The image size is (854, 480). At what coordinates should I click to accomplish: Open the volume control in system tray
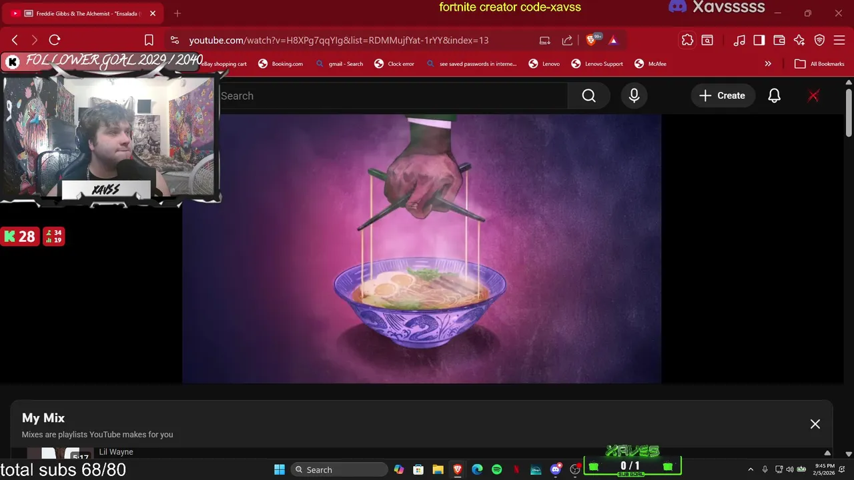click(x=790, y=469)
